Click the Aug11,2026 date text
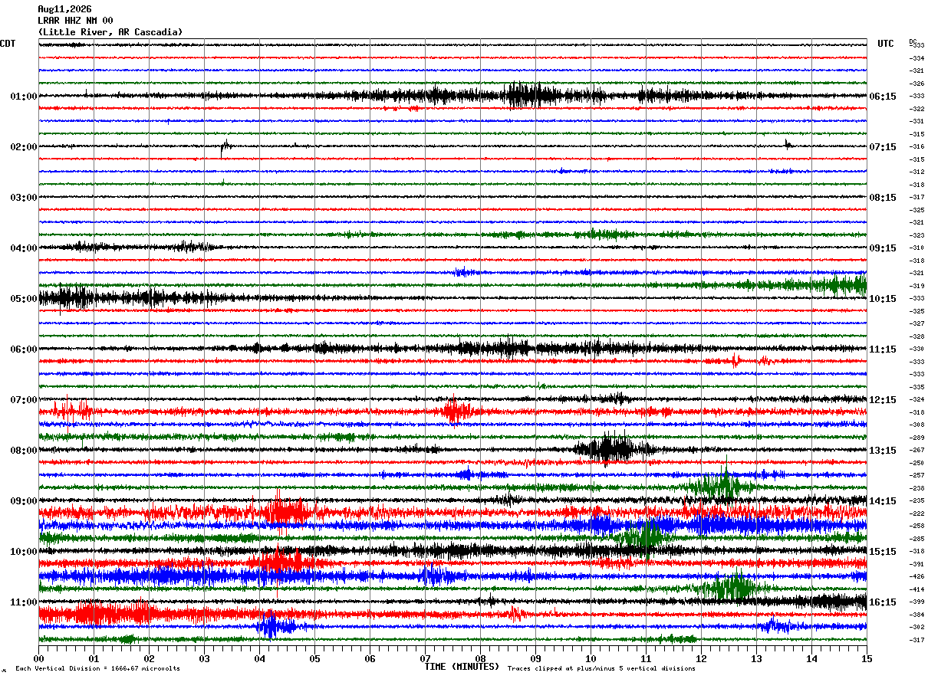 tap(64, 9)
